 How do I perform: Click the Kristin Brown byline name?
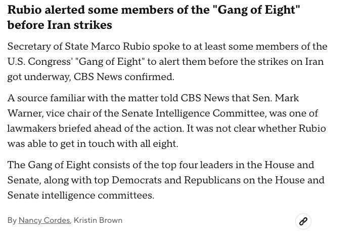[x=98, y=220]
